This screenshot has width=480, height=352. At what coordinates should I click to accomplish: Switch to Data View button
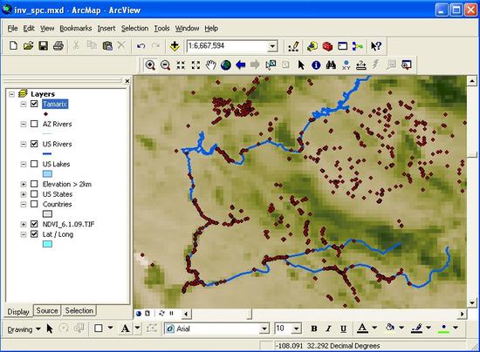[138, 314]
